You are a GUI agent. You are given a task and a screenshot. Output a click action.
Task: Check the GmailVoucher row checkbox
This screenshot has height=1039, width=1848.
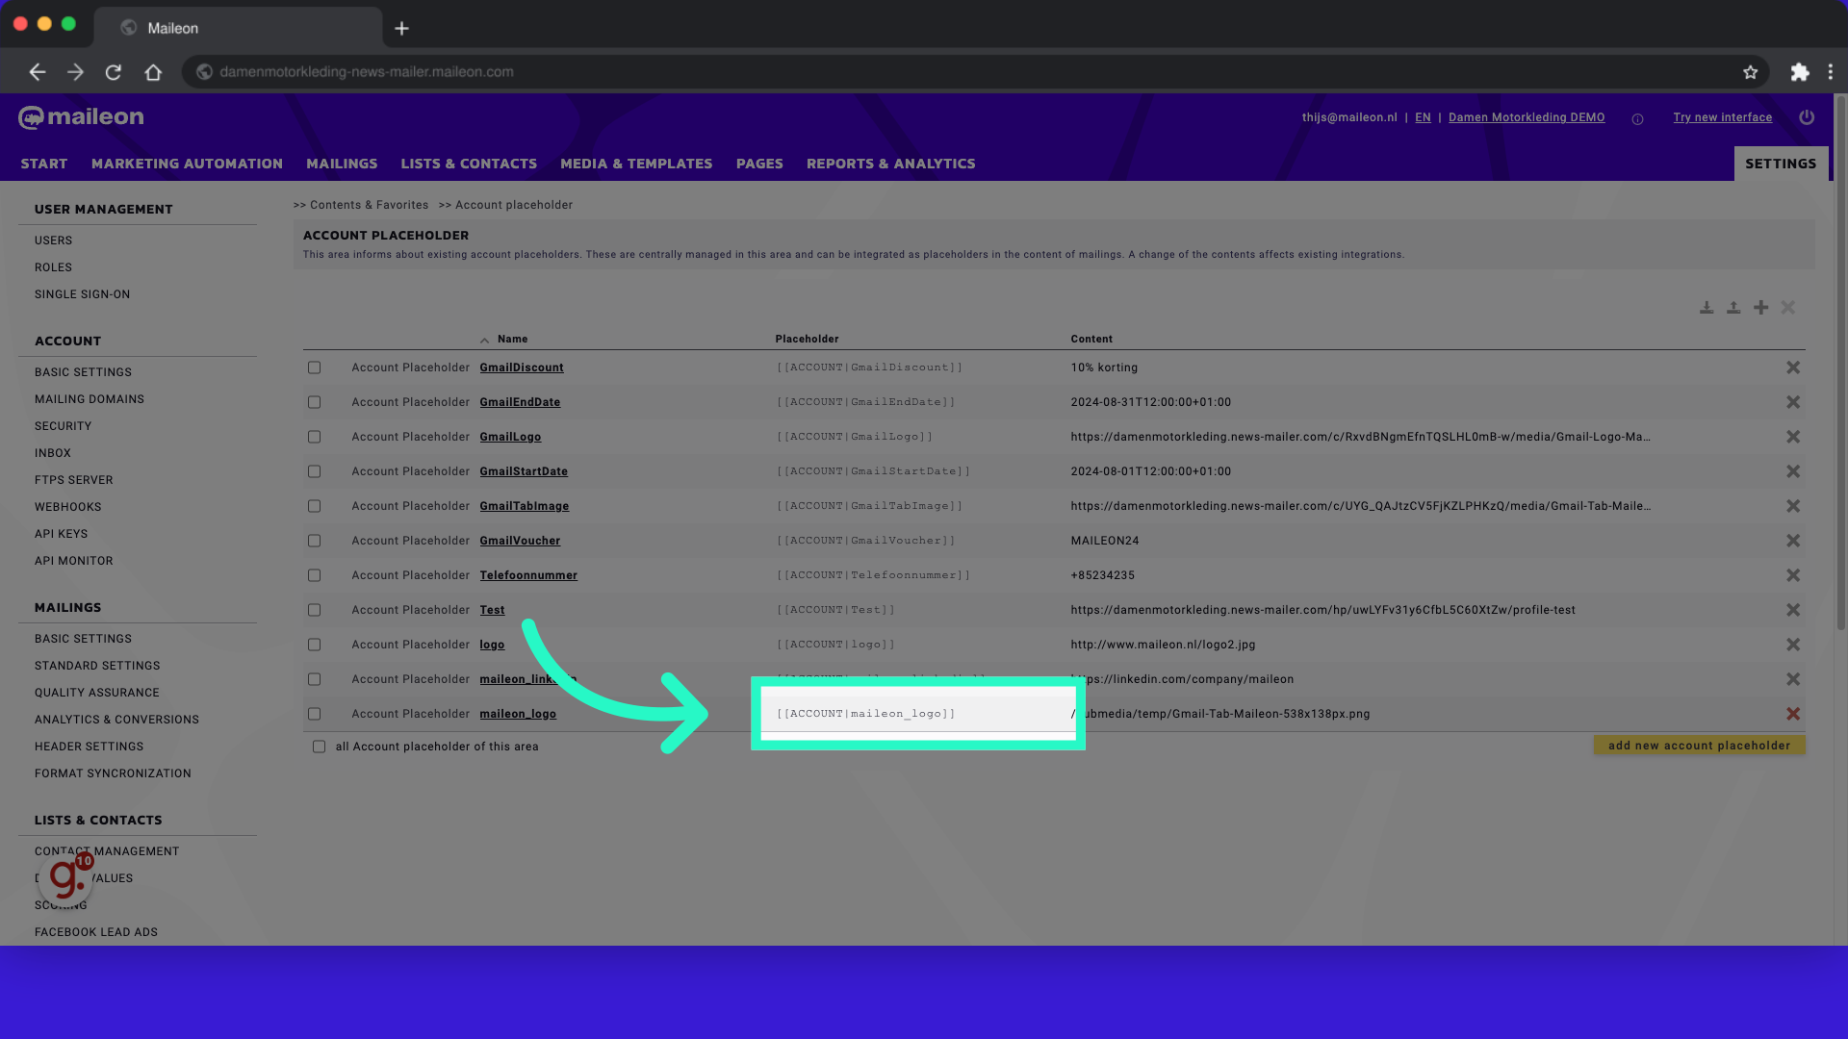click(x=314, y=541)
